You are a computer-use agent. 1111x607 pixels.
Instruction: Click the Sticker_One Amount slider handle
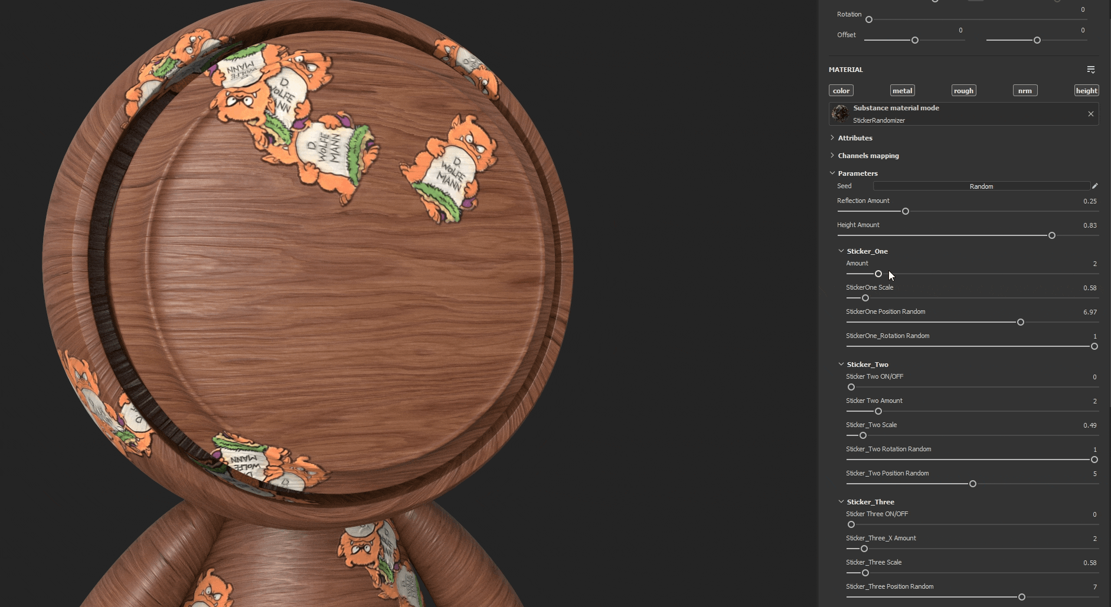coord(878,274)
